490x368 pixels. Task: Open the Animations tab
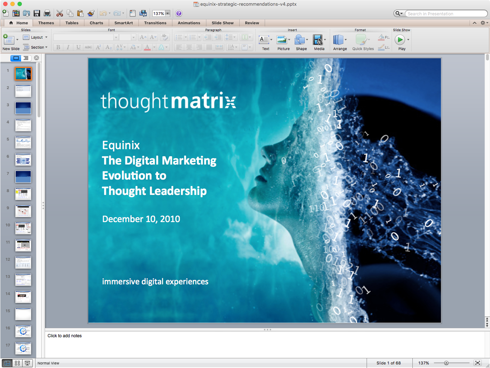[189, 23]
